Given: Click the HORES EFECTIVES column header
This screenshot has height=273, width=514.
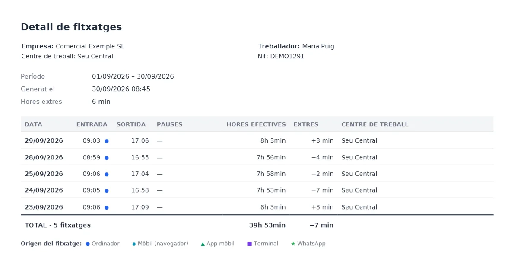Looking at the screenshot, I should 256,124.
